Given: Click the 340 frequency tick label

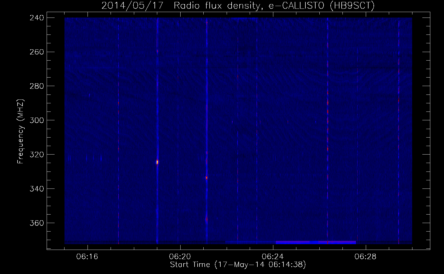Looking at the screenshot, I should 37,189.
